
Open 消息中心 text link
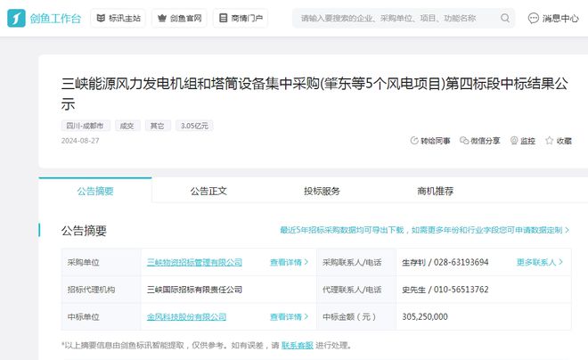click(x=560, y=18)
